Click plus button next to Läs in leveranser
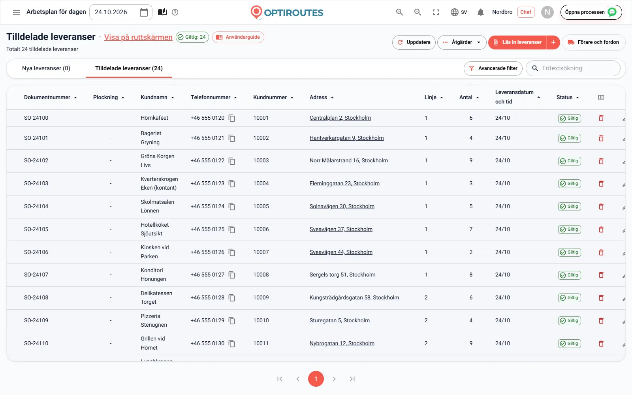 (553, 42)
